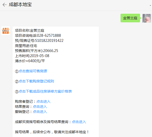Click 点击进入 next to 购房者登记

(43, 101)
